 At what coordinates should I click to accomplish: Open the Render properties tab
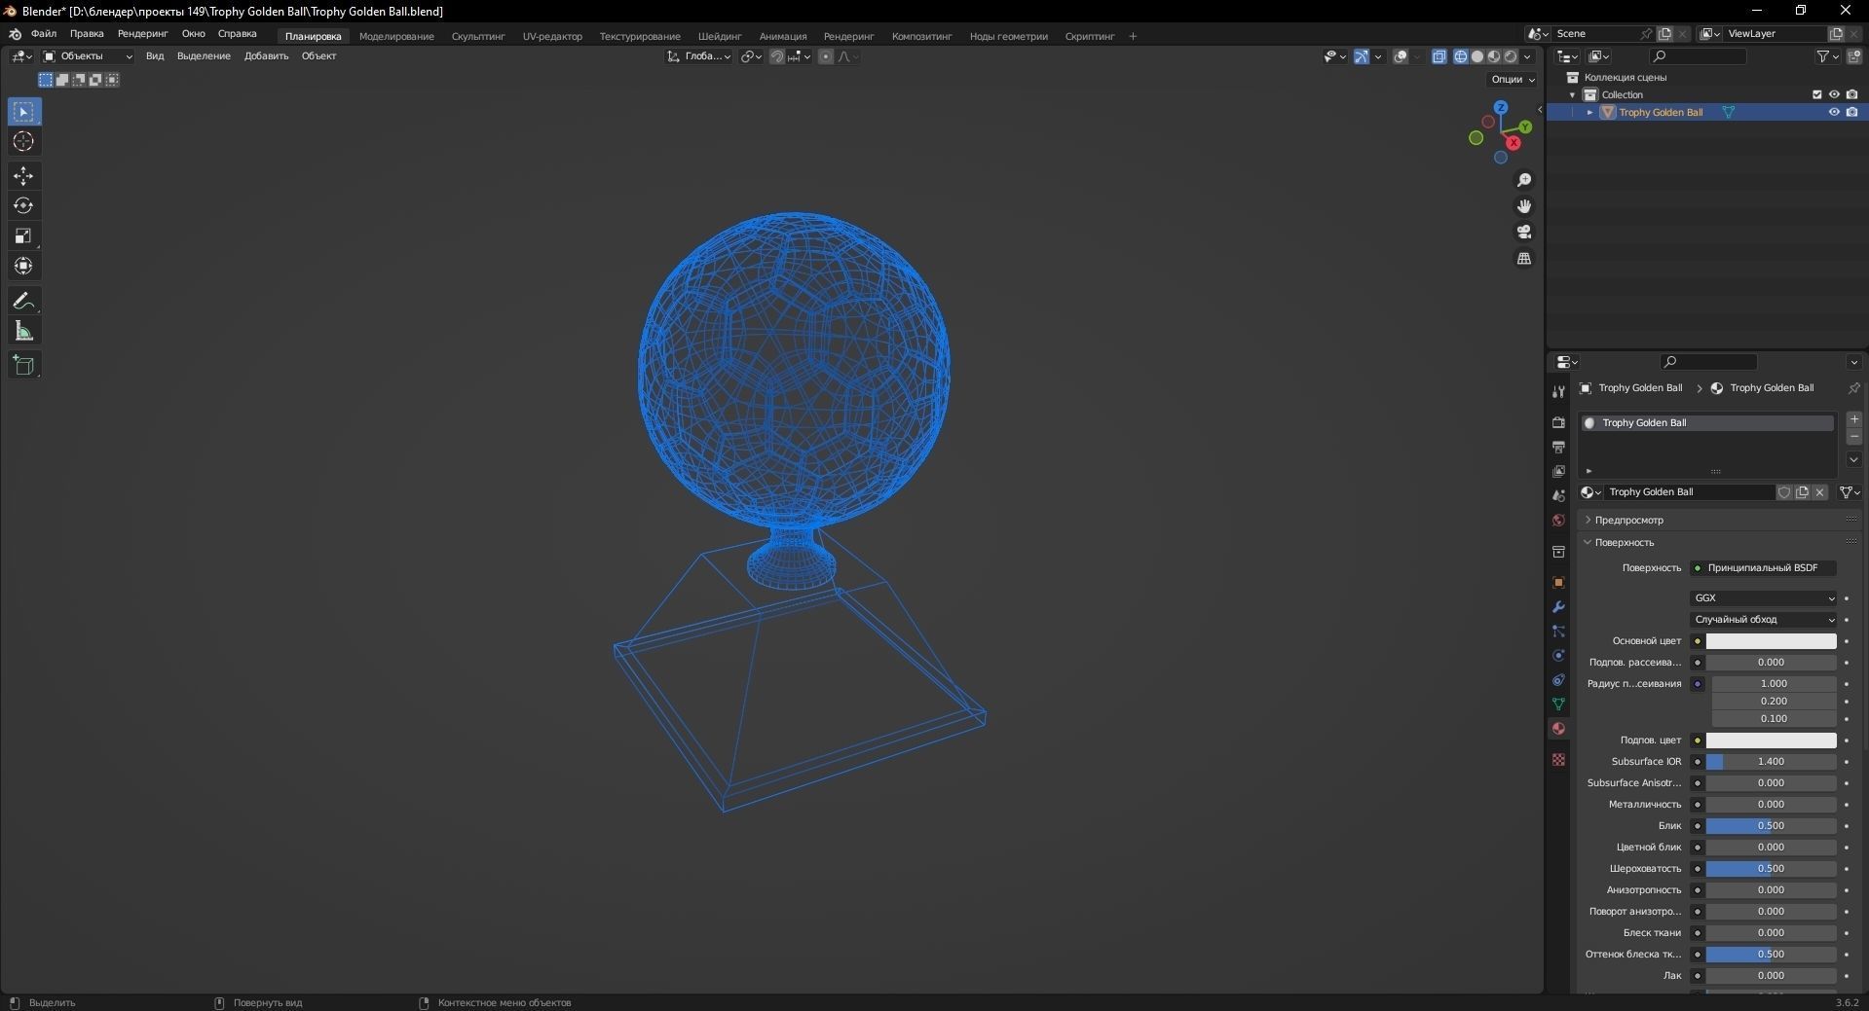1558,422
